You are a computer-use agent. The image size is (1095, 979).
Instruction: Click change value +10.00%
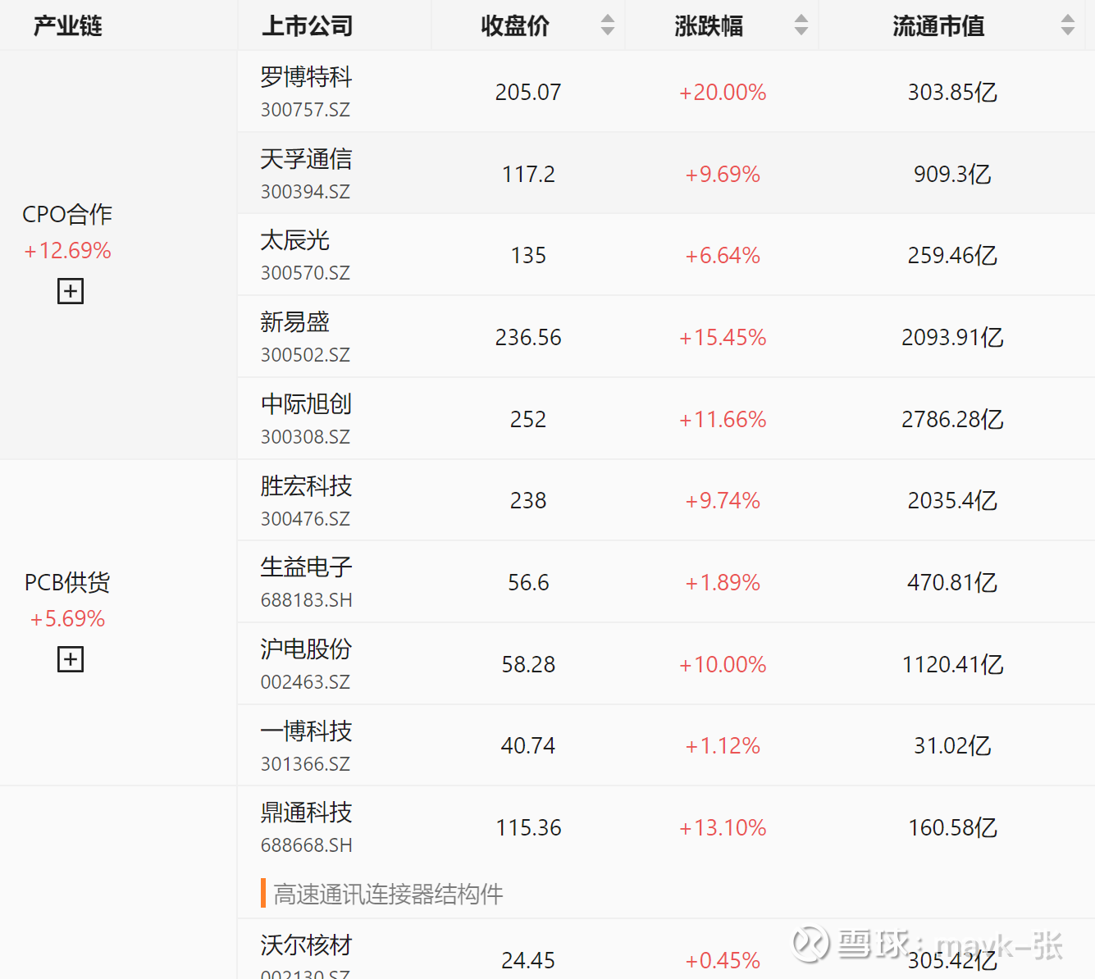coord(723,665)
